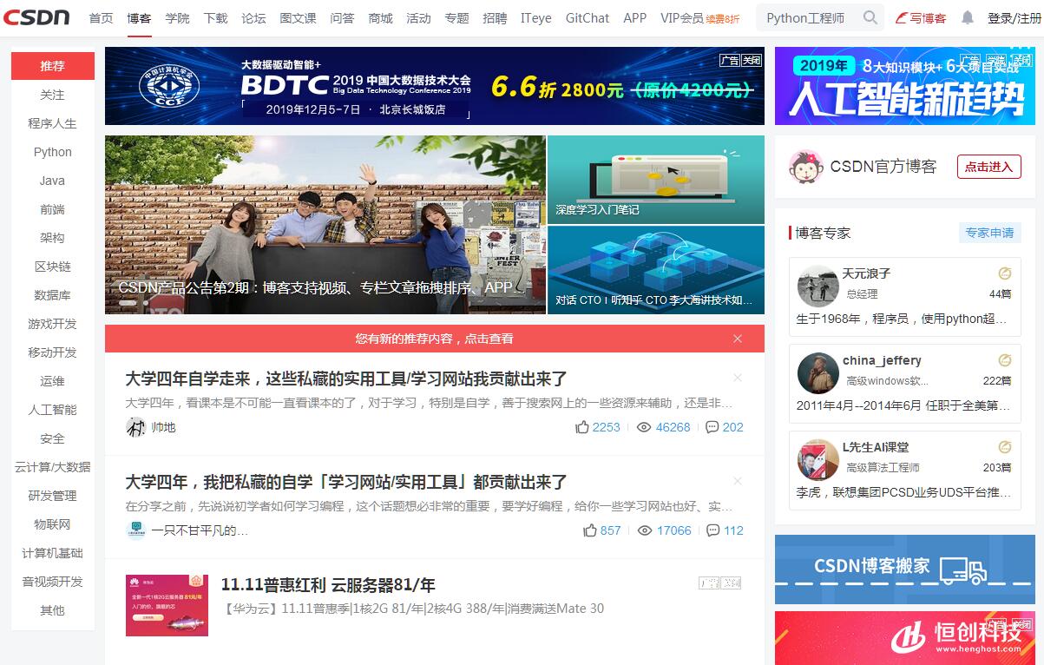Open 登录/注册 link

tap(1014, 18)
